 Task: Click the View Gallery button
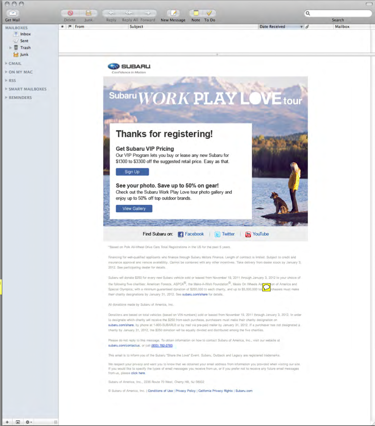coord(134,208)
